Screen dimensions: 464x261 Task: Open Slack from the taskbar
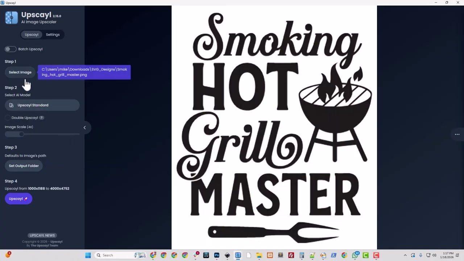click(196, 255)
